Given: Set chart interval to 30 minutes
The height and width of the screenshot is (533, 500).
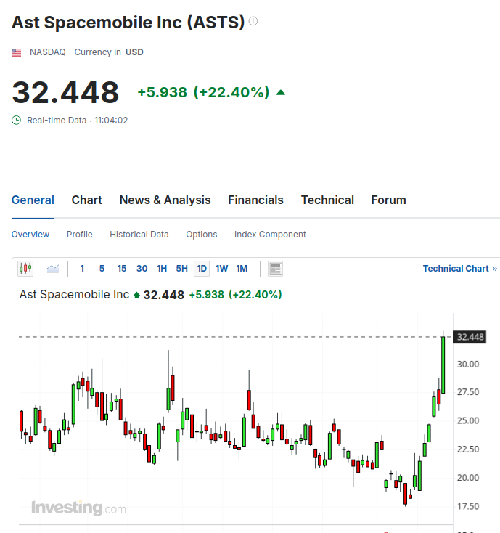Looking at the screenshot, I should coord(142,269).
